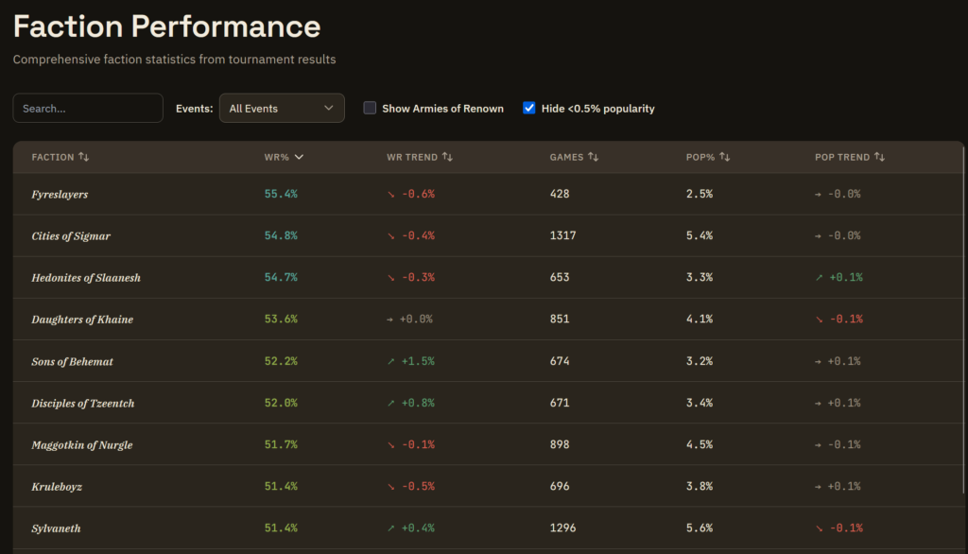Open the All Events dropdown
968x554 pixels.
tap(282, 108)
